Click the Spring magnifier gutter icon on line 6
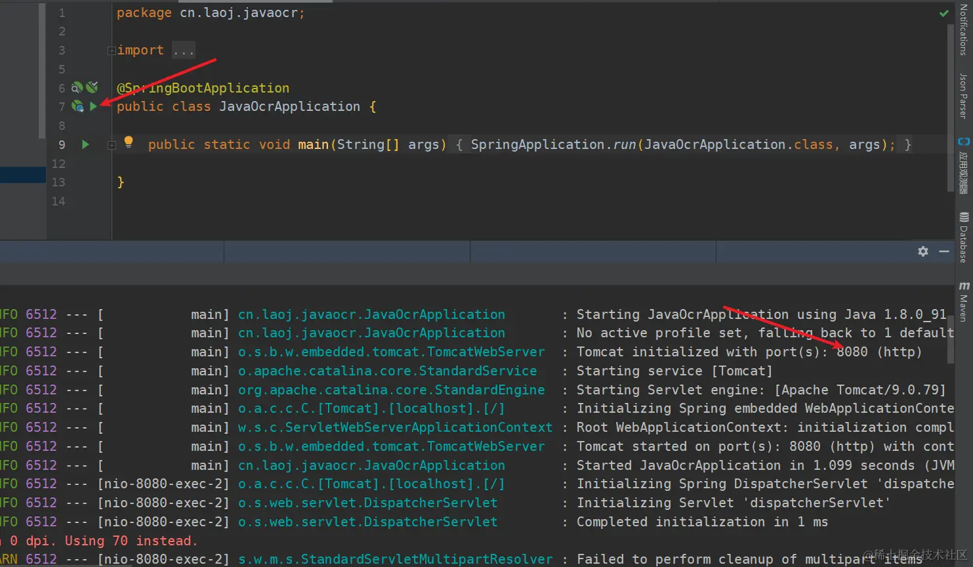 coord(77,87)
